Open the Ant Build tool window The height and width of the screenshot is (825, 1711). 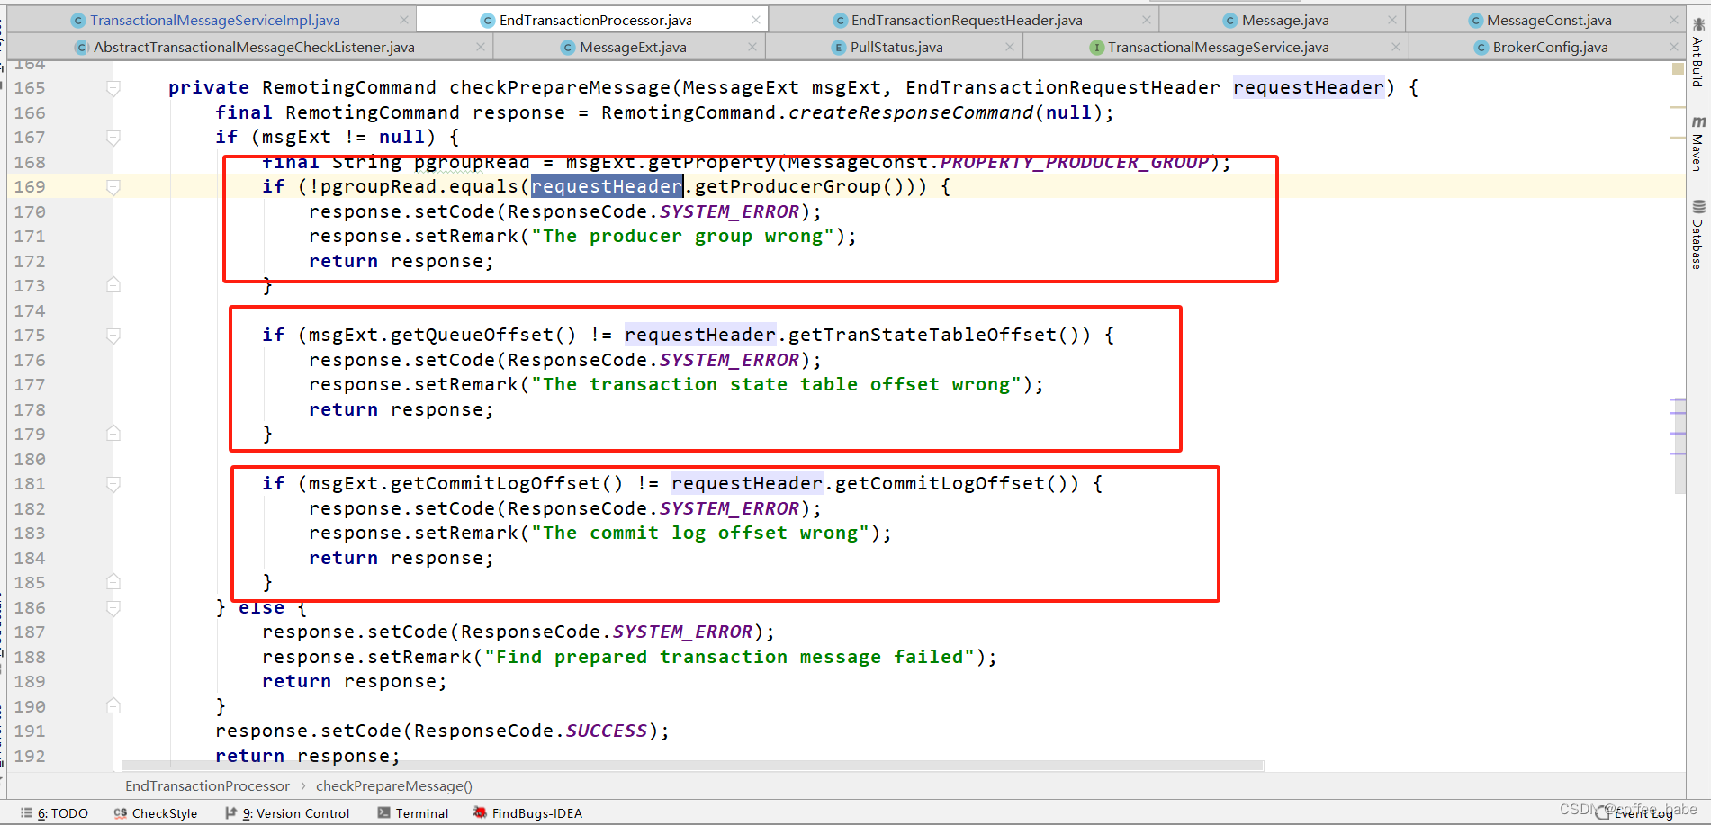(1698, 52)
